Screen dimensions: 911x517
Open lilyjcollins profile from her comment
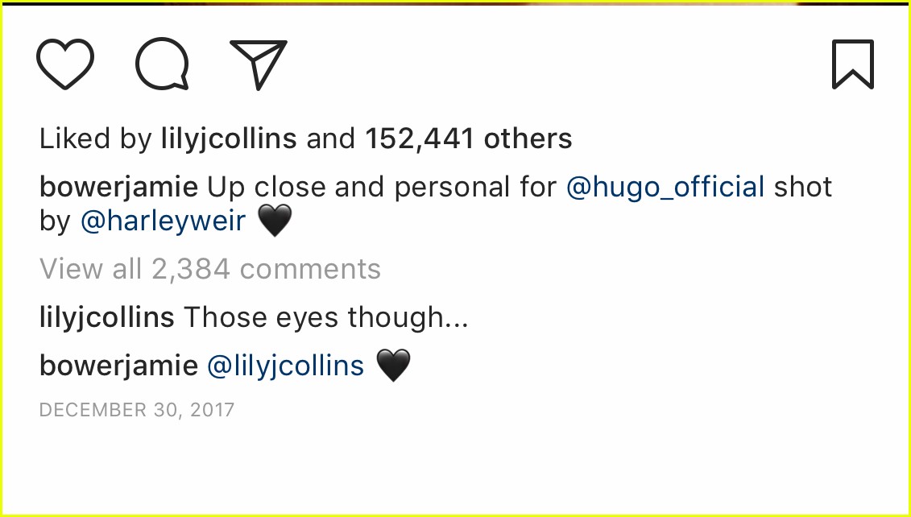point(107,318)
